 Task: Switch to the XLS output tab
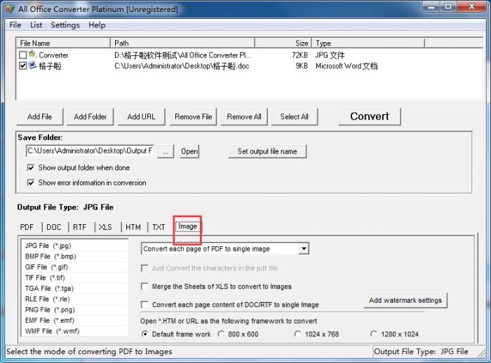[x=105, y=227]
